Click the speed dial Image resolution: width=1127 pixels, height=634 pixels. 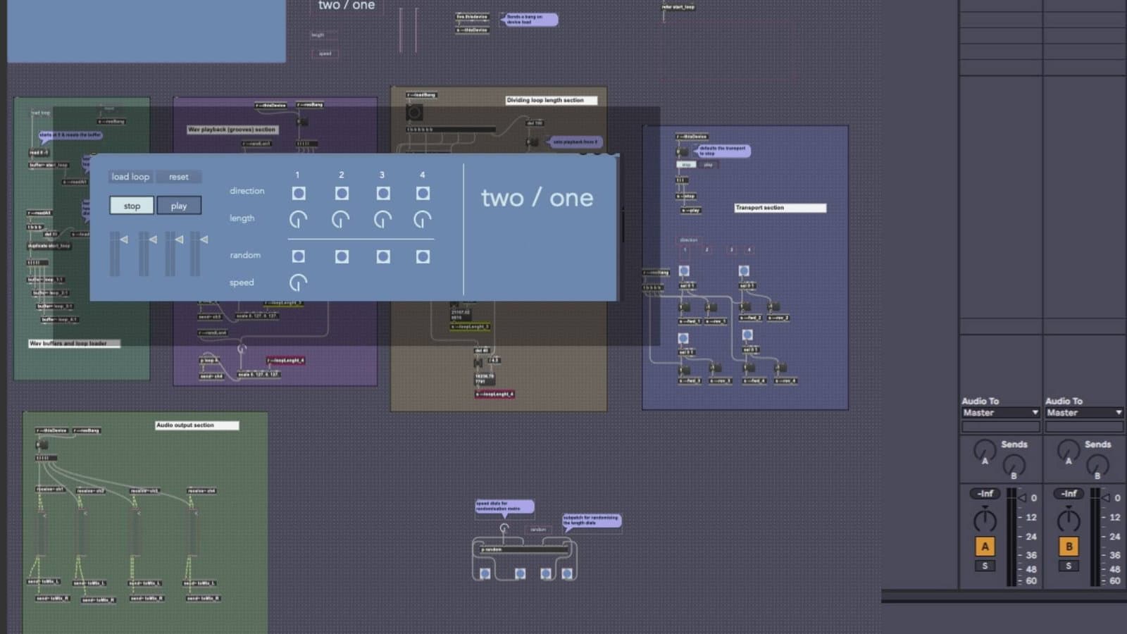(x=299, y=282)
